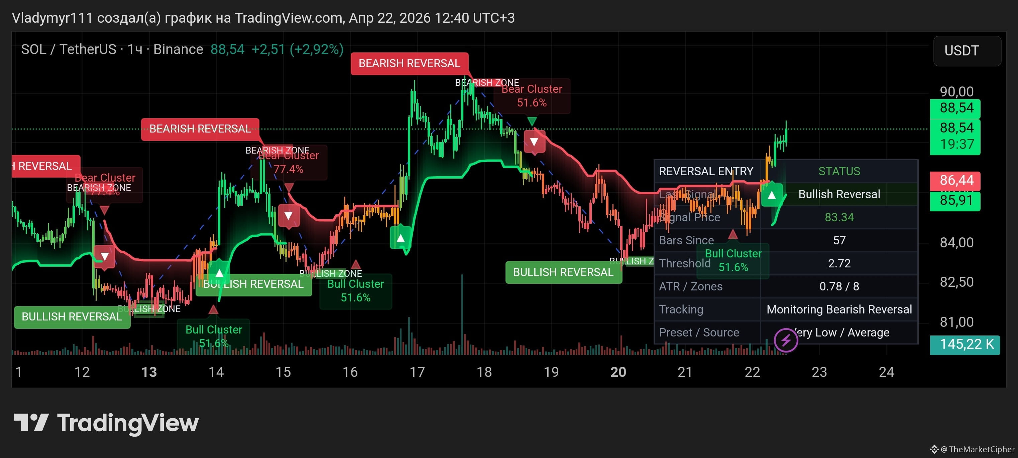The height and width of the screenshot is (458, 1018).
Task: Select the red down-arrow signal box above date 15
Action: coord(289,216)
